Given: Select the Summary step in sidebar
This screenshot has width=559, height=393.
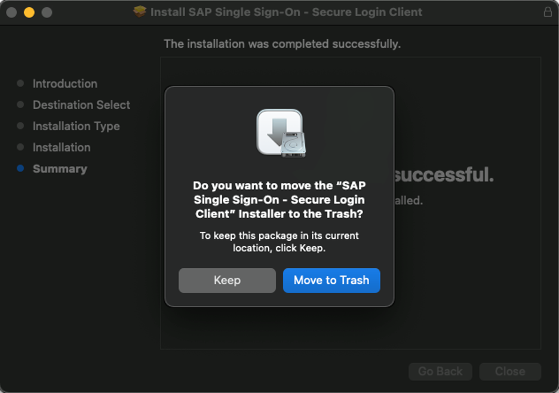Looking at the screenshot, I should (x=60, y=168).
